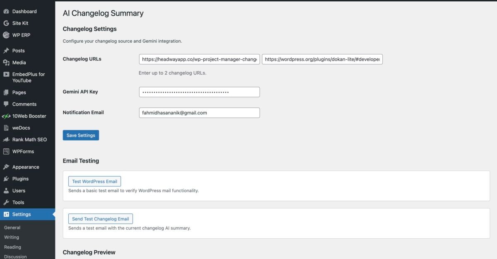Open Plugins menu item

[27, 179]
